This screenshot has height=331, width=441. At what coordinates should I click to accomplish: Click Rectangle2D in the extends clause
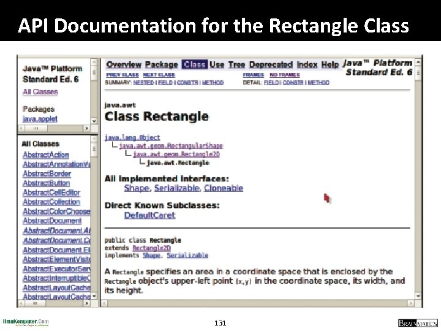point(152,248)
